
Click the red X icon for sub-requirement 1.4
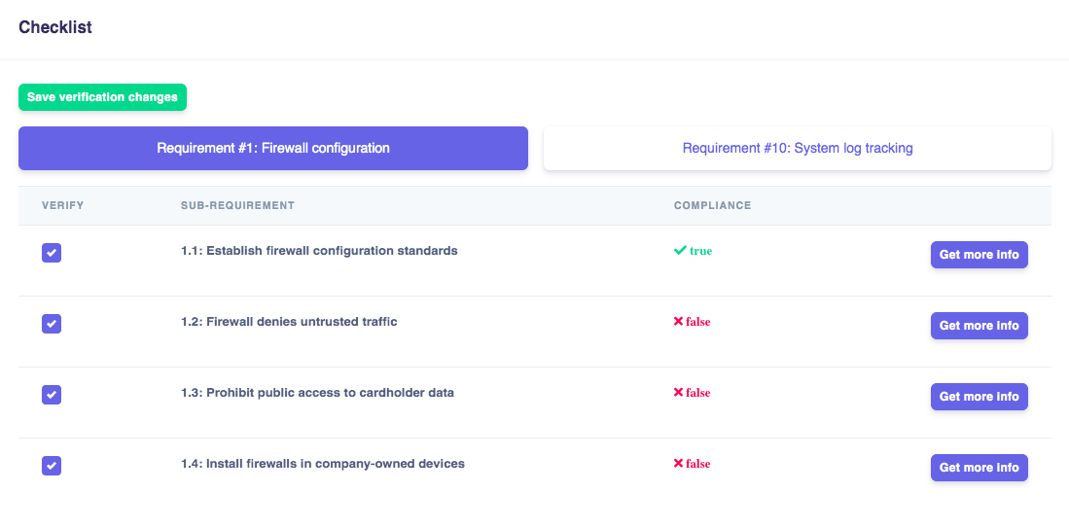click(x=678, y=464)
